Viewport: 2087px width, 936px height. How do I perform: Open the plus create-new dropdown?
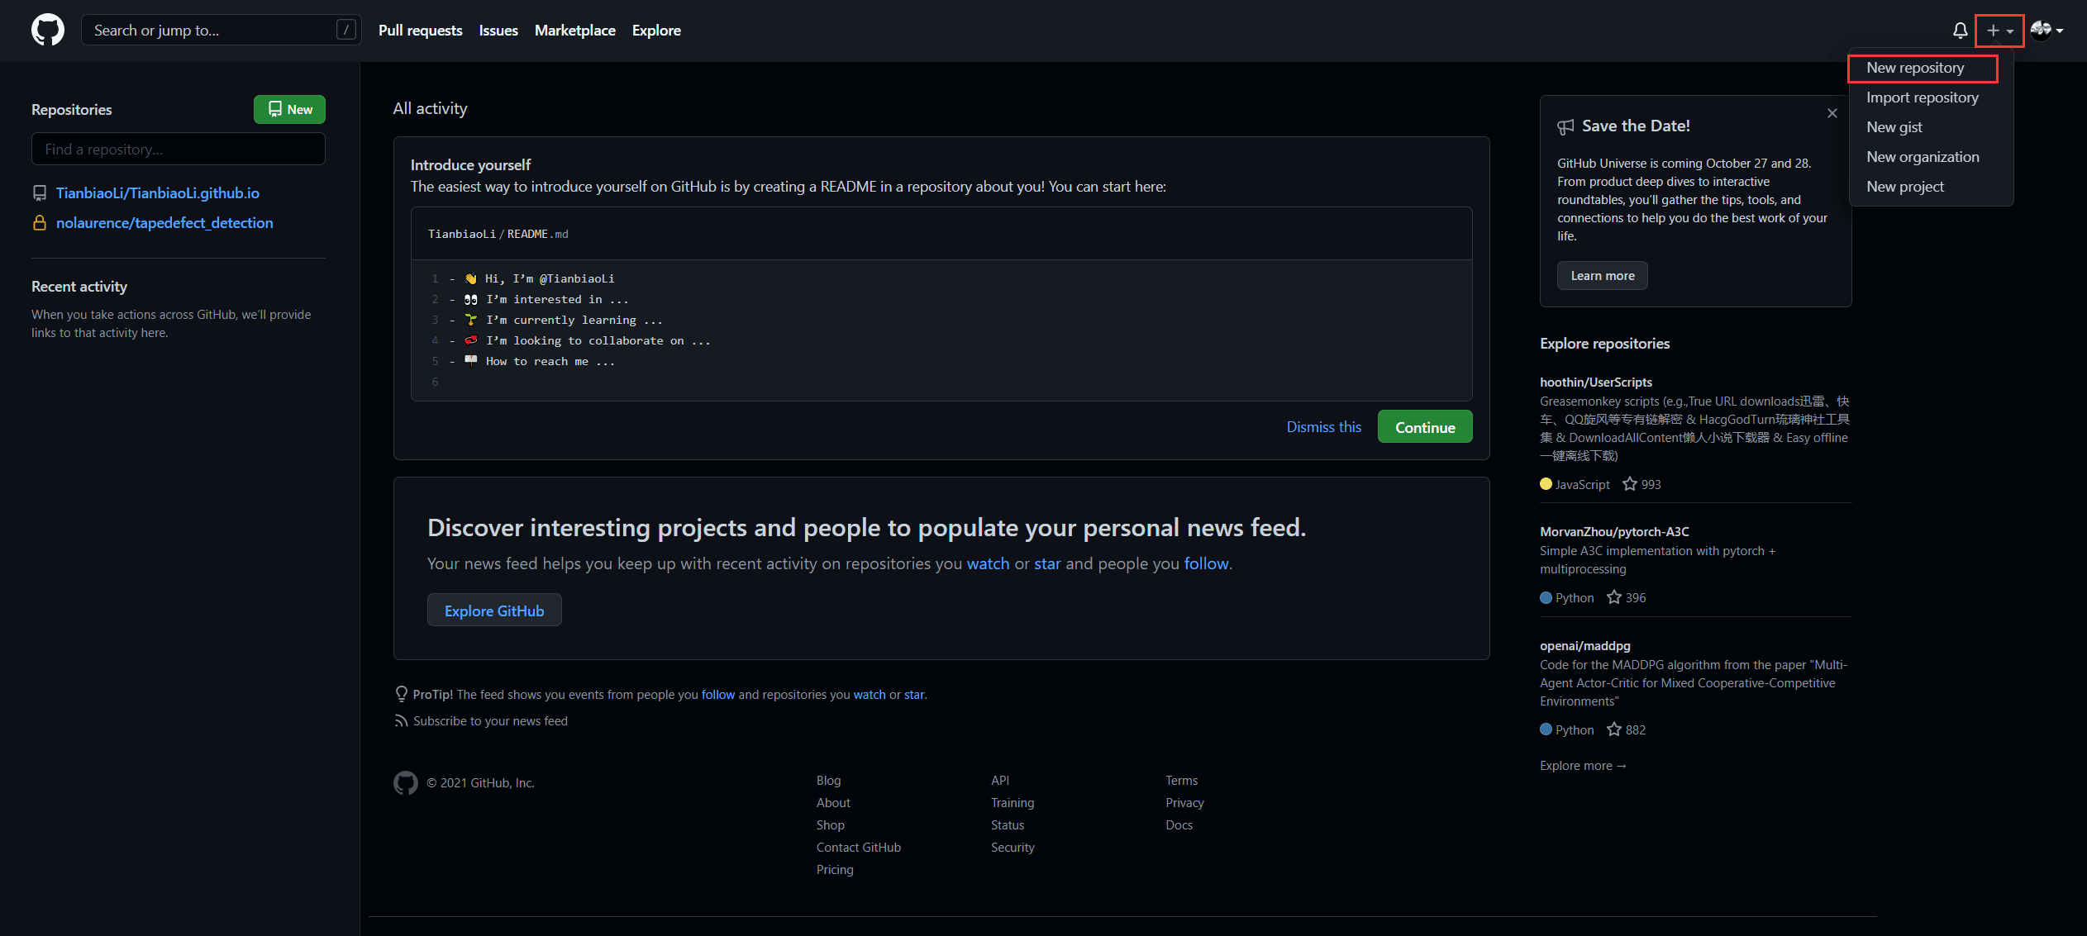pos(1999,31)
